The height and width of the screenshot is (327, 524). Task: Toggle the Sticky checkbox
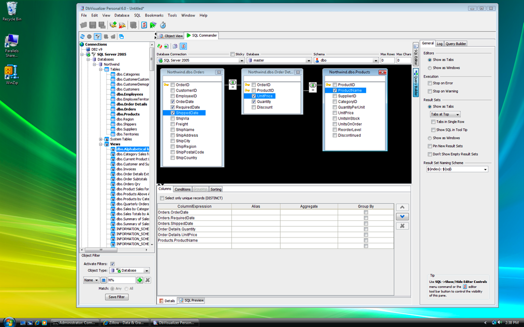[232, 54]
